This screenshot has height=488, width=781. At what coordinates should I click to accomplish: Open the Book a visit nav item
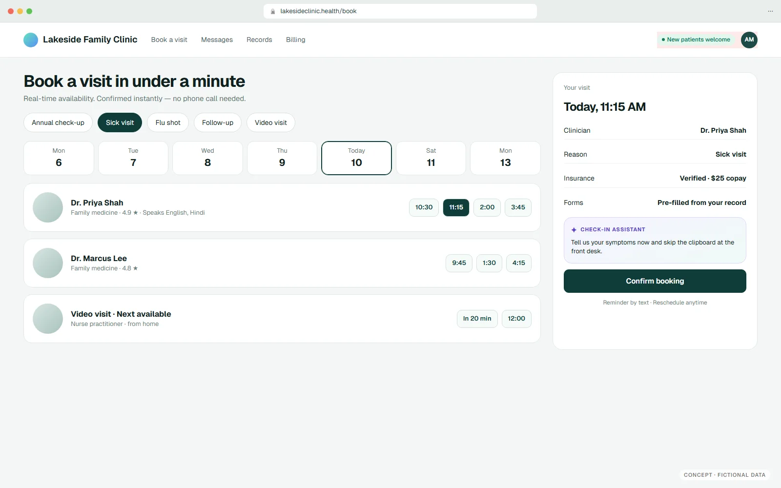tap(169, 40)
